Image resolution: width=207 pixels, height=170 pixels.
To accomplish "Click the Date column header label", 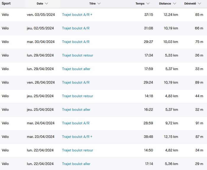I will [x=40, y=4].
